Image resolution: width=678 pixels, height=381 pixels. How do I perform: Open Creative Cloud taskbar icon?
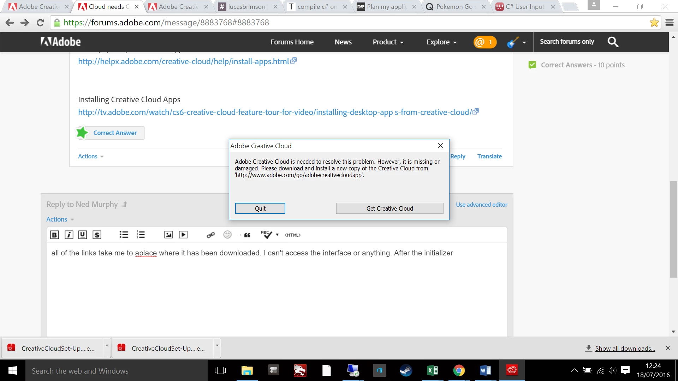512,370
